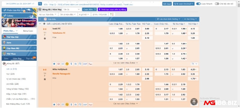Toggle the Cược Nhanh switch
This screenshot has height=108, width=240.
(x=198, y=4)
